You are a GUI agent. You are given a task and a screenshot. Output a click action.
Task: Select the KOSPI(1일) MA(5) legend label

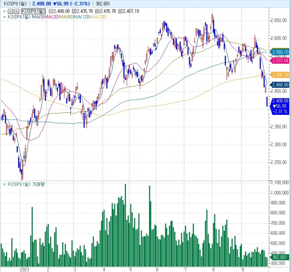26,17
